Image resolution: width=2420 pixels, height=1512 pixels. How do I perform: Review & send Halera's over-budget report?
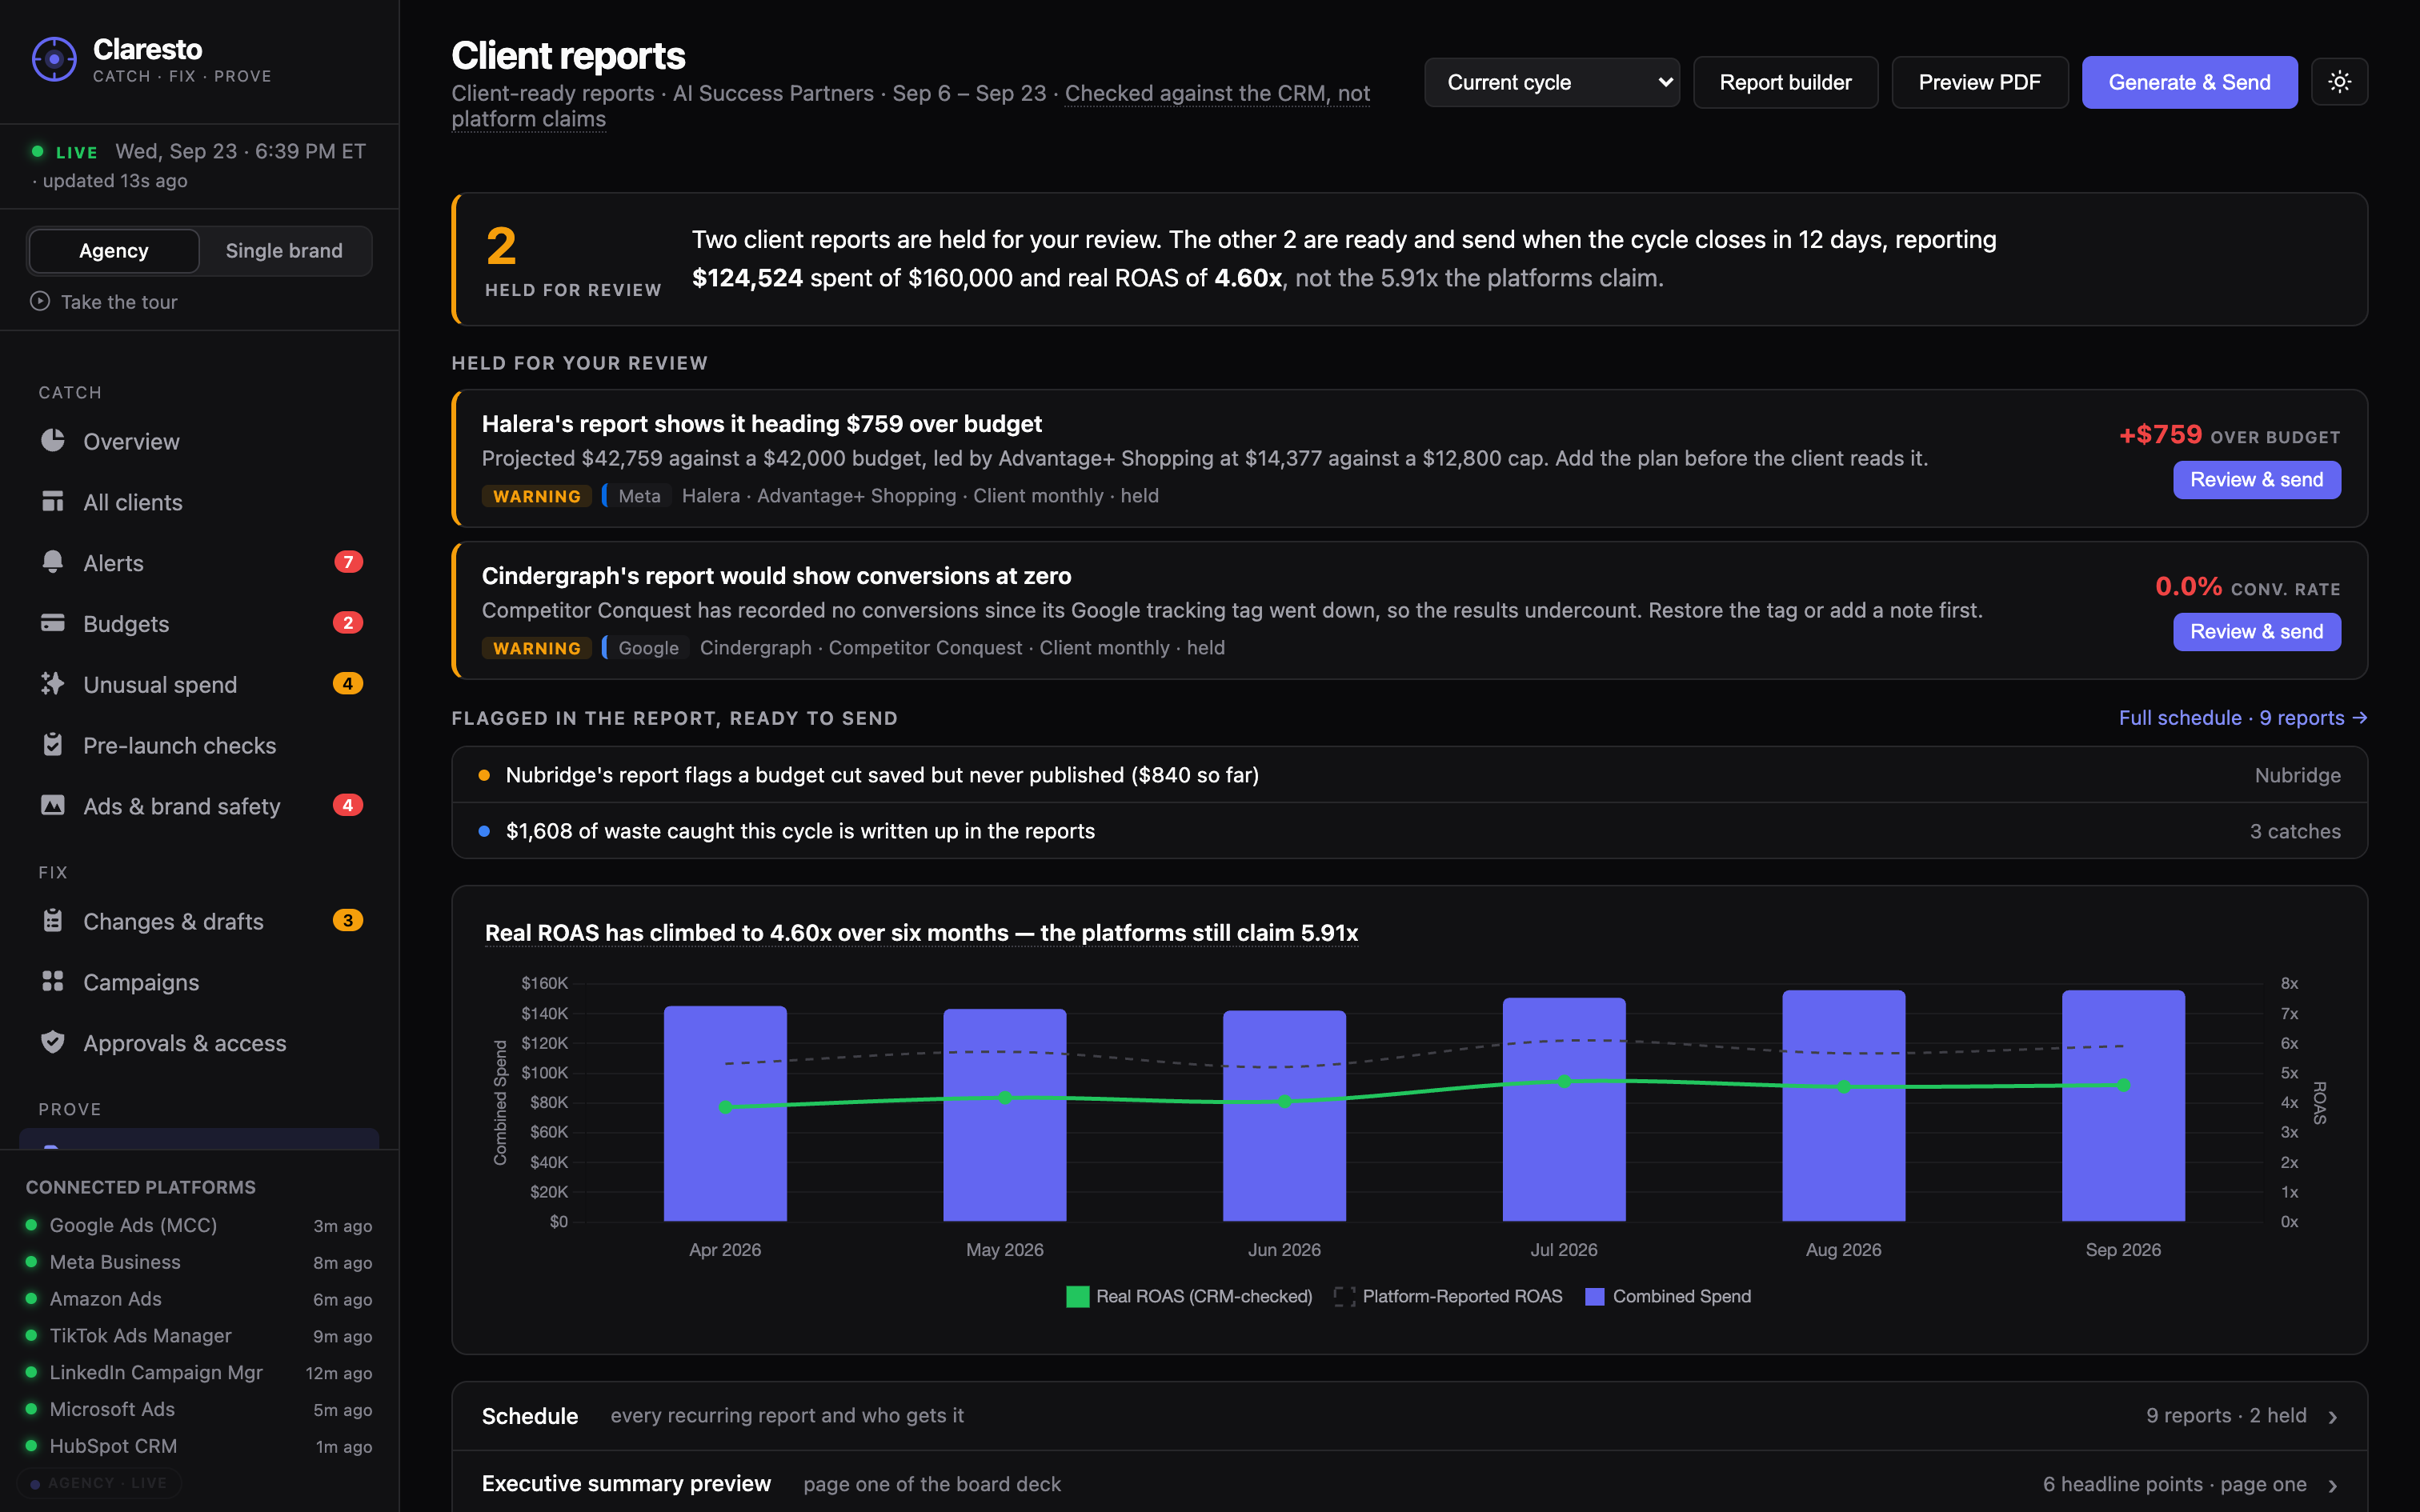tap(2256, 480)
